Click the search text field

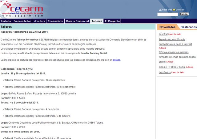click(x=167, y=14)
